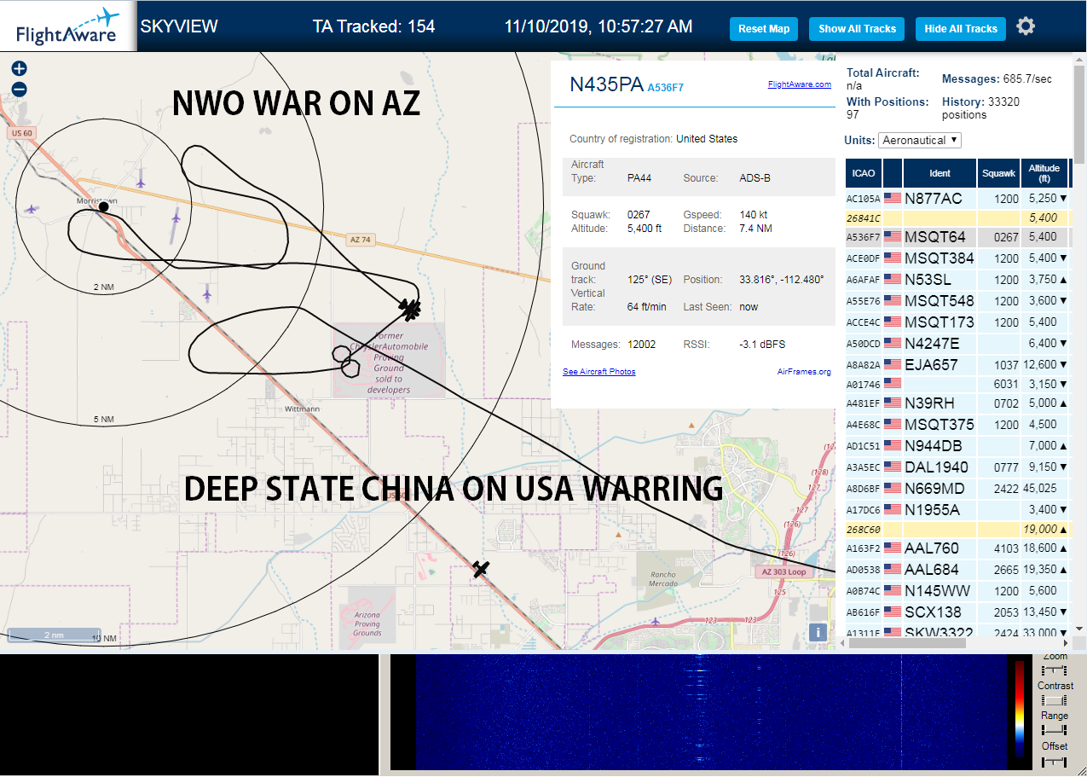Click the A536F7 hex code link

coord(665,88)
